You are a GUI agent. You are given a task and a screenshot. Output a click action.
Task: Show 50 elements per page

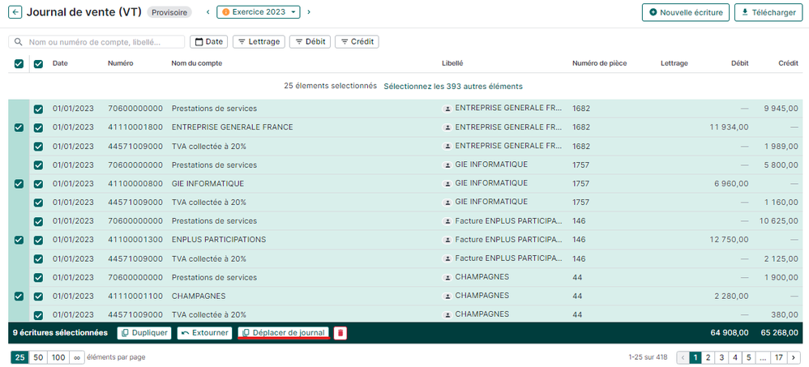tap(38, 357)
